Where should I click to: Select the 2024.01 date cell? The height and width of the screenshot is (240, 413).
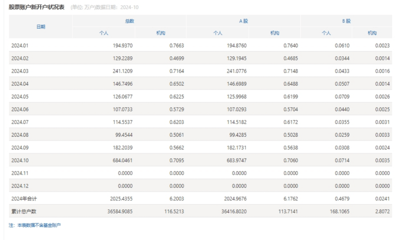pyautogui.click(x=20, y=46)
